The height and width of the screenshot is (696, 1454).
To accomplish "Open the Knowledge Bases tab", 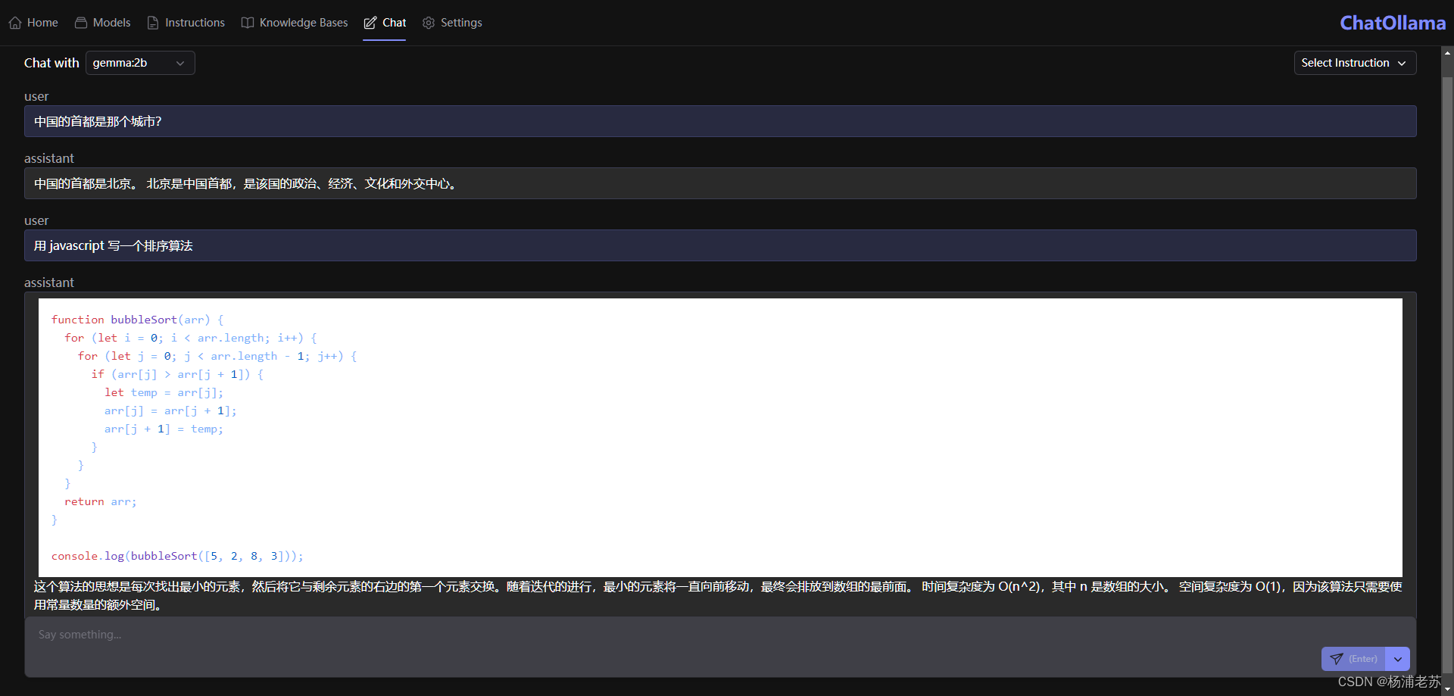I will (x=295, y=23).
